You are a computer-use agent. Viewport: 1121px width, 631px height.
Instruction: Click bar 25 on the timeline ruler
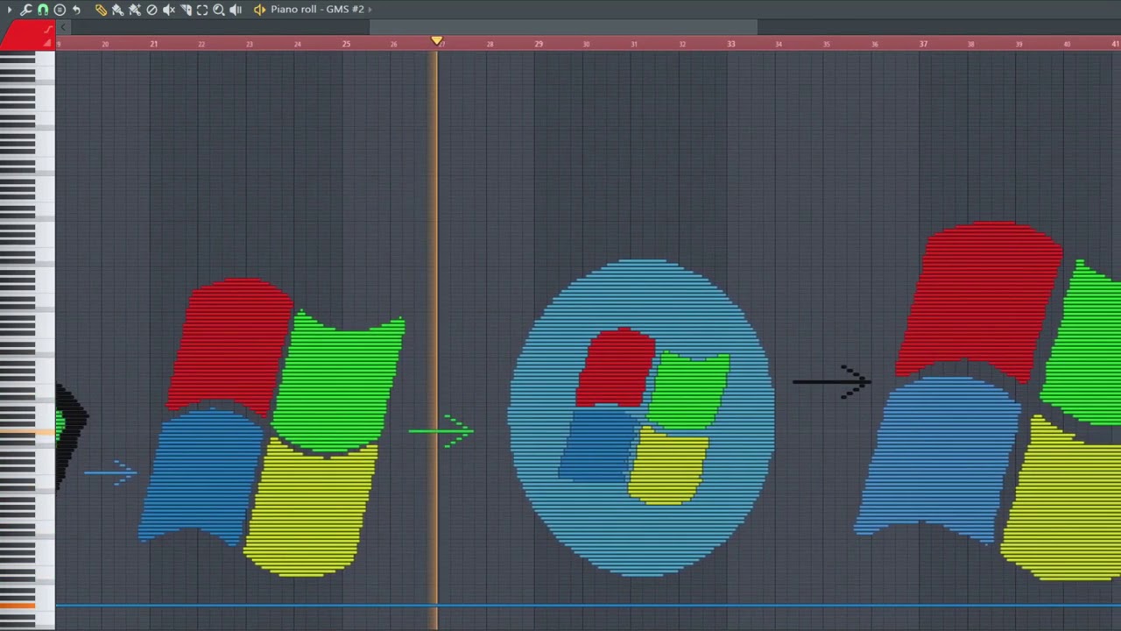[346, 44]
